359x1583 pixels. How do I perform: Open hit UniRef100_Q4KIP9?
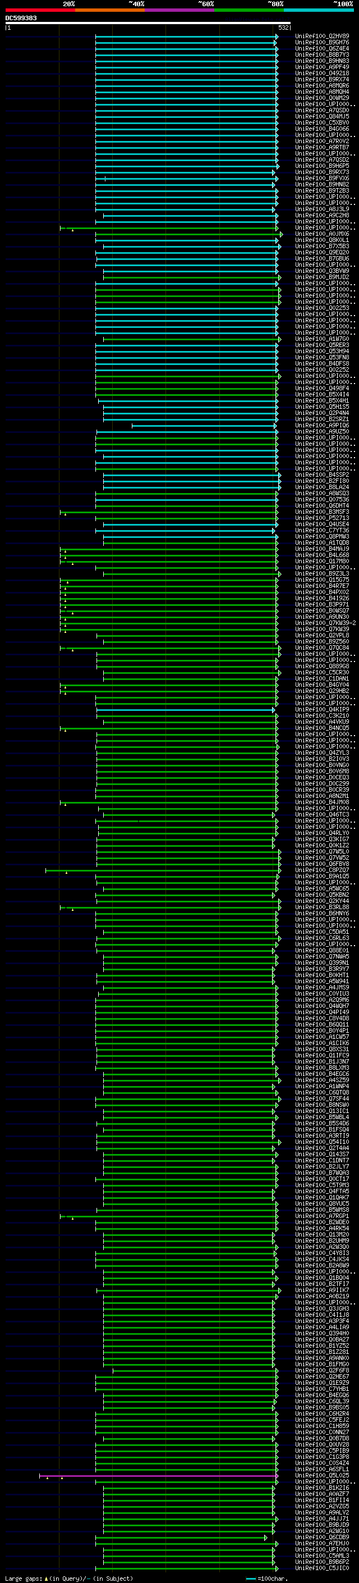click(322, 710)
